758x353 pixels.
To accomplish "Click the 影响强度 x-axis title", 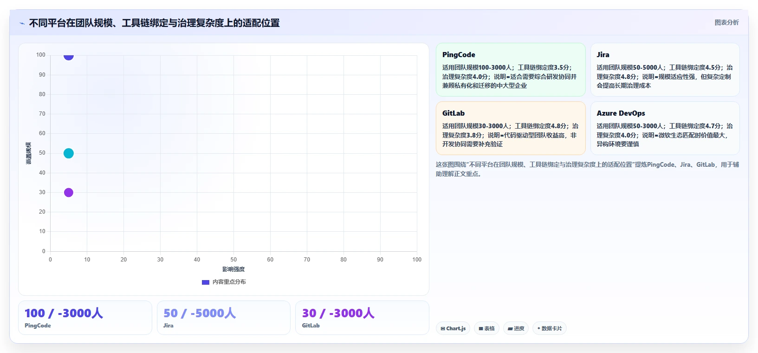I will pyautogui.click(x=233, y=269).
